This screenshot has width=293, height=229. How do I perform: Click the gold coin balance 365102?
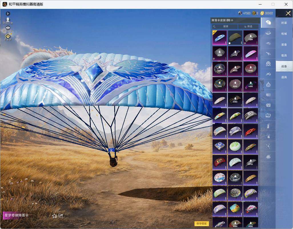267,13
